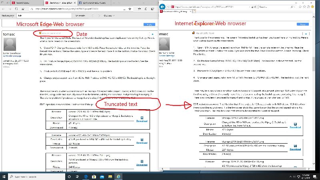Click IE horizontal scrollbar right arrow
Viewport: 320px width, 180px height.
[309, 169]
